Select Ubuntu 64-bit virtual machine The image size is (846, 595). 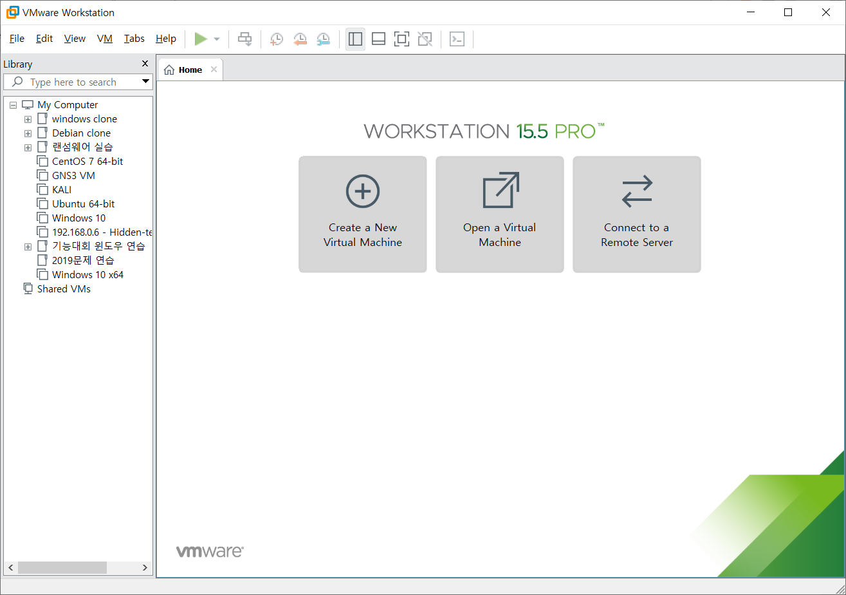(x=84, y=204)
